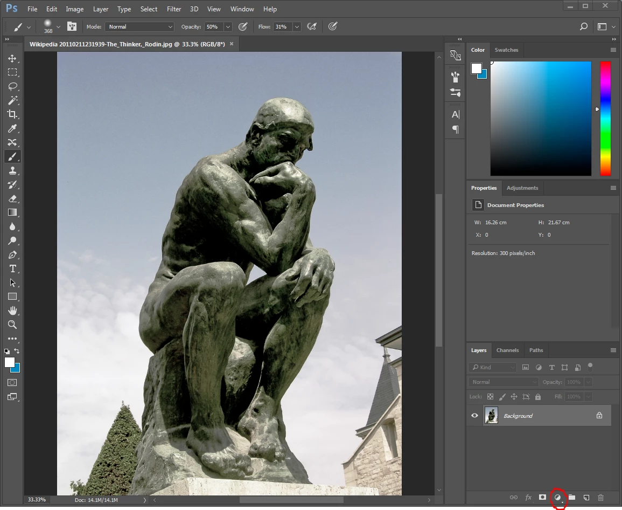
Task: Select the Gradient tool
Action: (12, 212)
